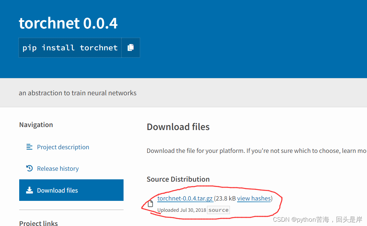This screenshot has height=226, width=367.
Task: Select the pip install torchnet command text
Action: click(x=70, y=47)
